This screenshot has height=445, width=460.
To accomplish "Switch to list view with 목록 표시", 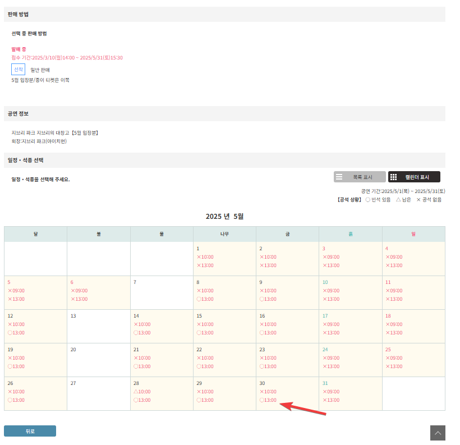I will (x=360, y=177).
